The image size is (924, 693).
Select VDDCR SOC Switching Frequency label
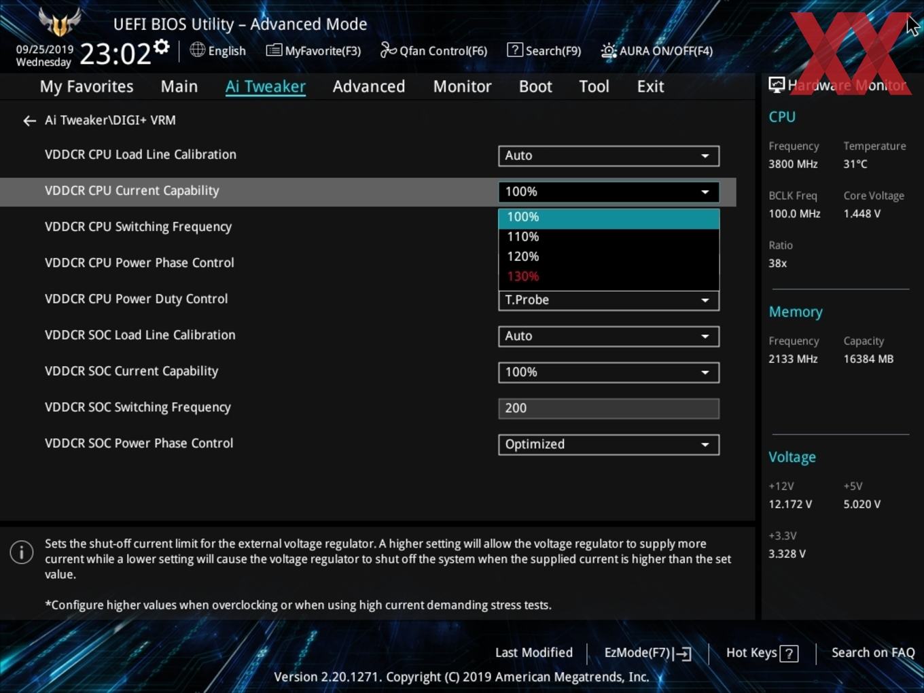[x=138, y=407]
